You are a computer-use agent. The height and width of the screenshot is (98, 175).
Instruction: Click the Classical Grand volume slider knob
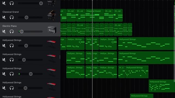pyautogui.click(x=27, y=17)
